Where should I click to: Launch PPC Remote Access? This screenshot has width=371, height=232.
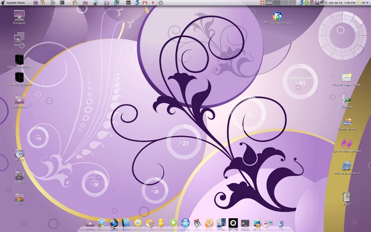278,17
